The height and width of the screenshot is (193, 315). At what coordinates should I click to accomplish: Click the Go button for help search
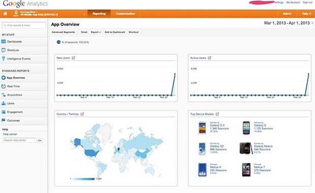click(x=40, y=140)
